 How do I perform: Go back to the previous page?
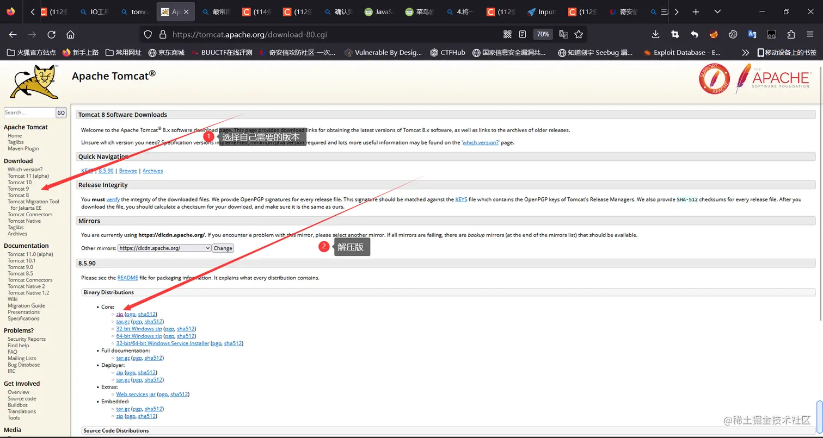13,34
